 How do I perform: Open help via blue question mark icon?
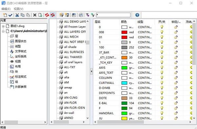point(137,15)
